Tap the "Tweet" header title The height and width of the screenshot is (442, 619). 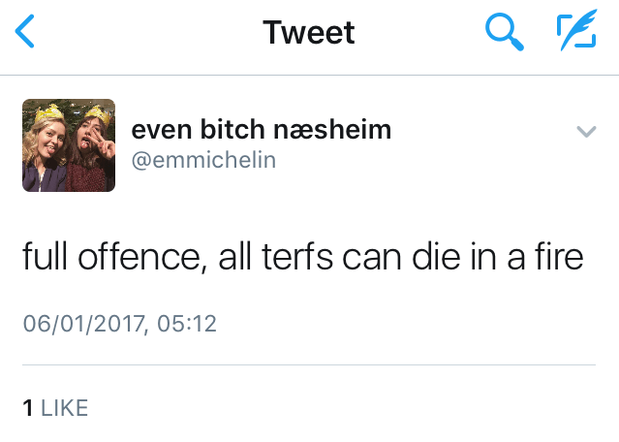309,34
